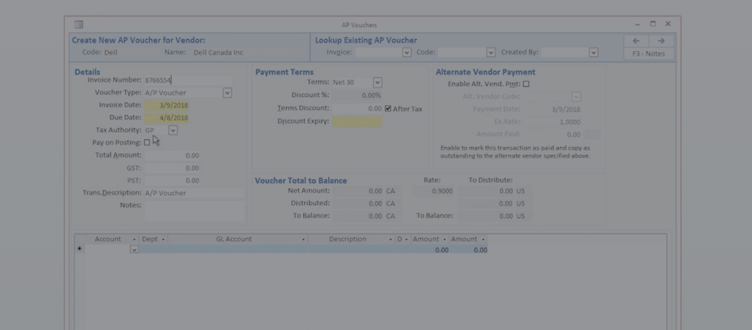This screenshot has width=752, height=330.
Task: Expand the Created By dropdown
Action: [x=593, y=52]
